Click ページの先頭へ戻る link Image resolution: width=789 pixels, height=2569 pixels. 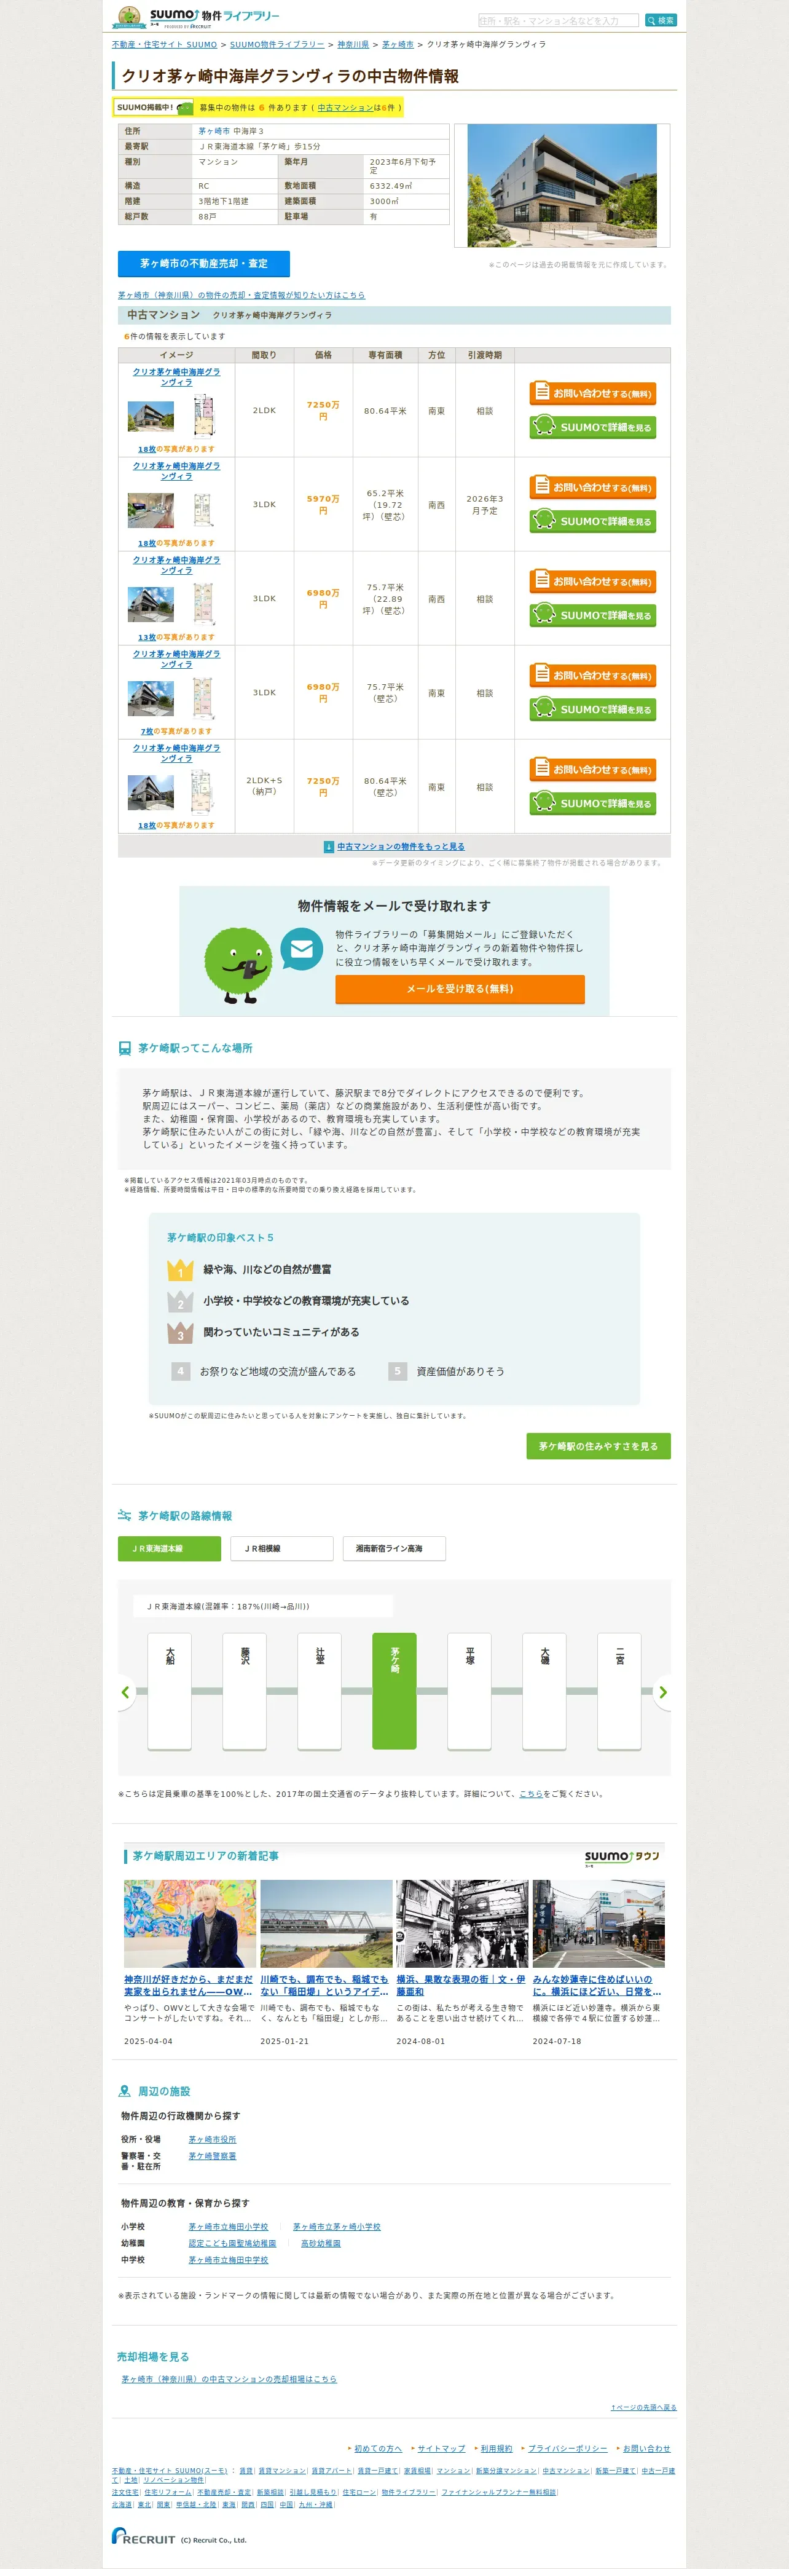point(643,2407)
